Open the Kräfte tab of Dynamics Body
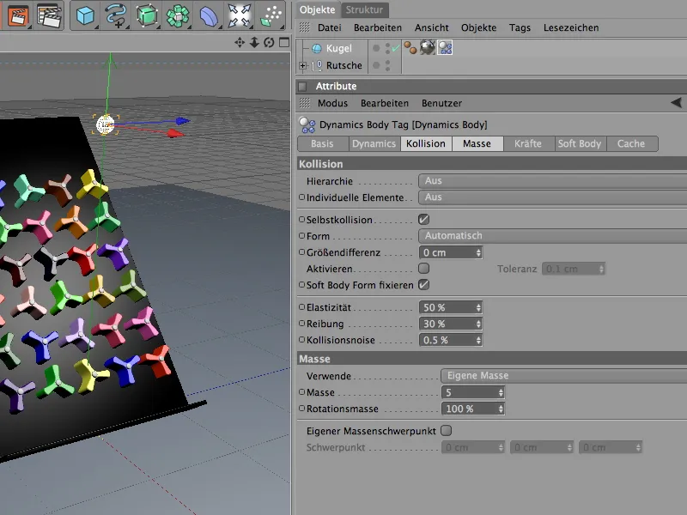 coord(527,144)
